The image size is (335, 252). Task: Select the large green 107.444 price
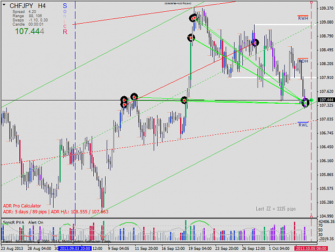coord(29,31)
